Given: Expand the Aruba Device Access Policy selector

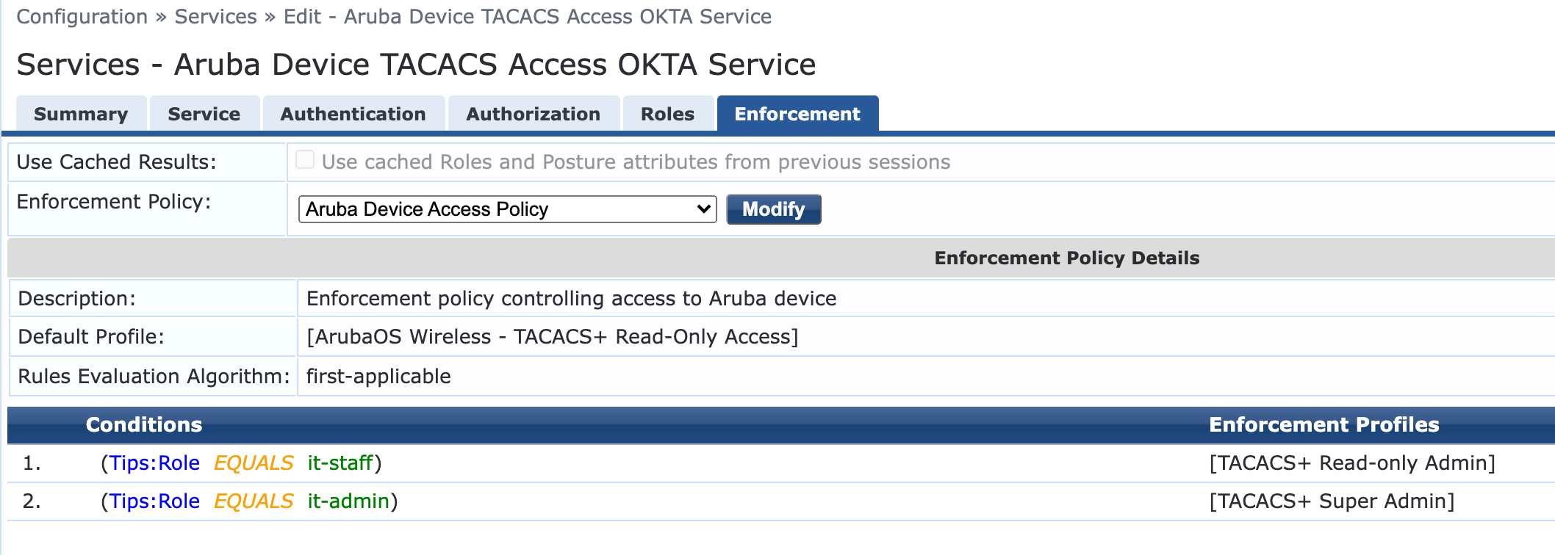Looking at the screenshot, I should 700,208.
